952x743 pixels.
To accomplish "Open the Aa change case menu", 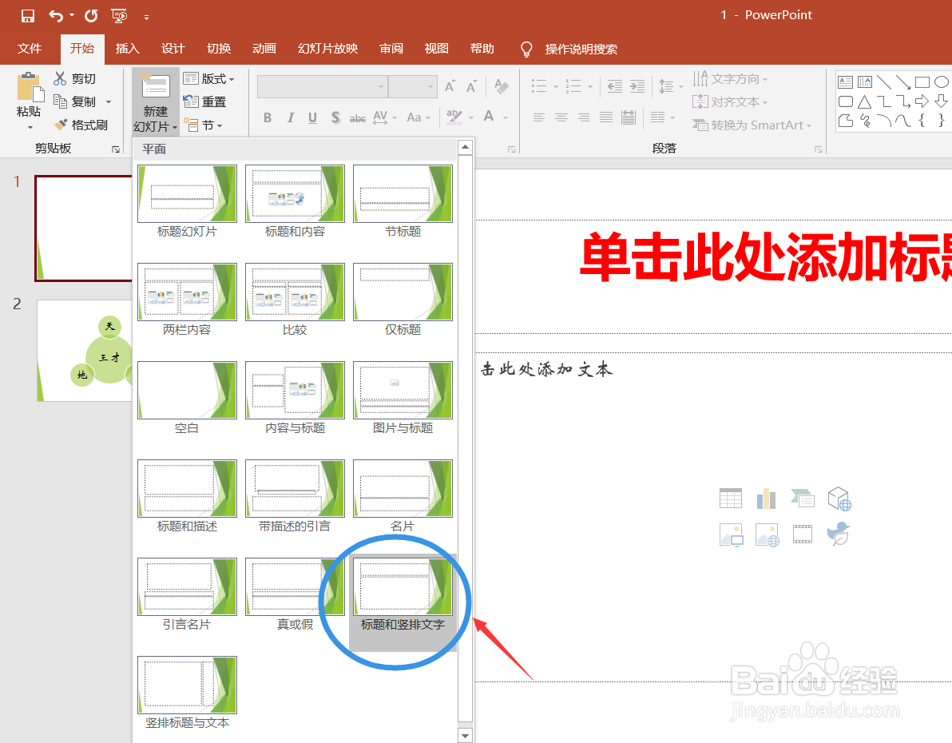I will coord(418,117).
